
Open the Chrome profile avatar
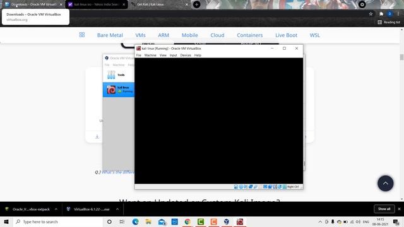(x=390, y=14)
